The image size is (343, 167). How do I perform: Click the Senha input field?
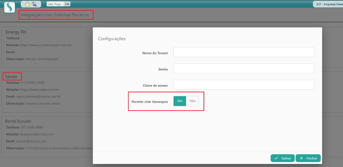(244, 68)
